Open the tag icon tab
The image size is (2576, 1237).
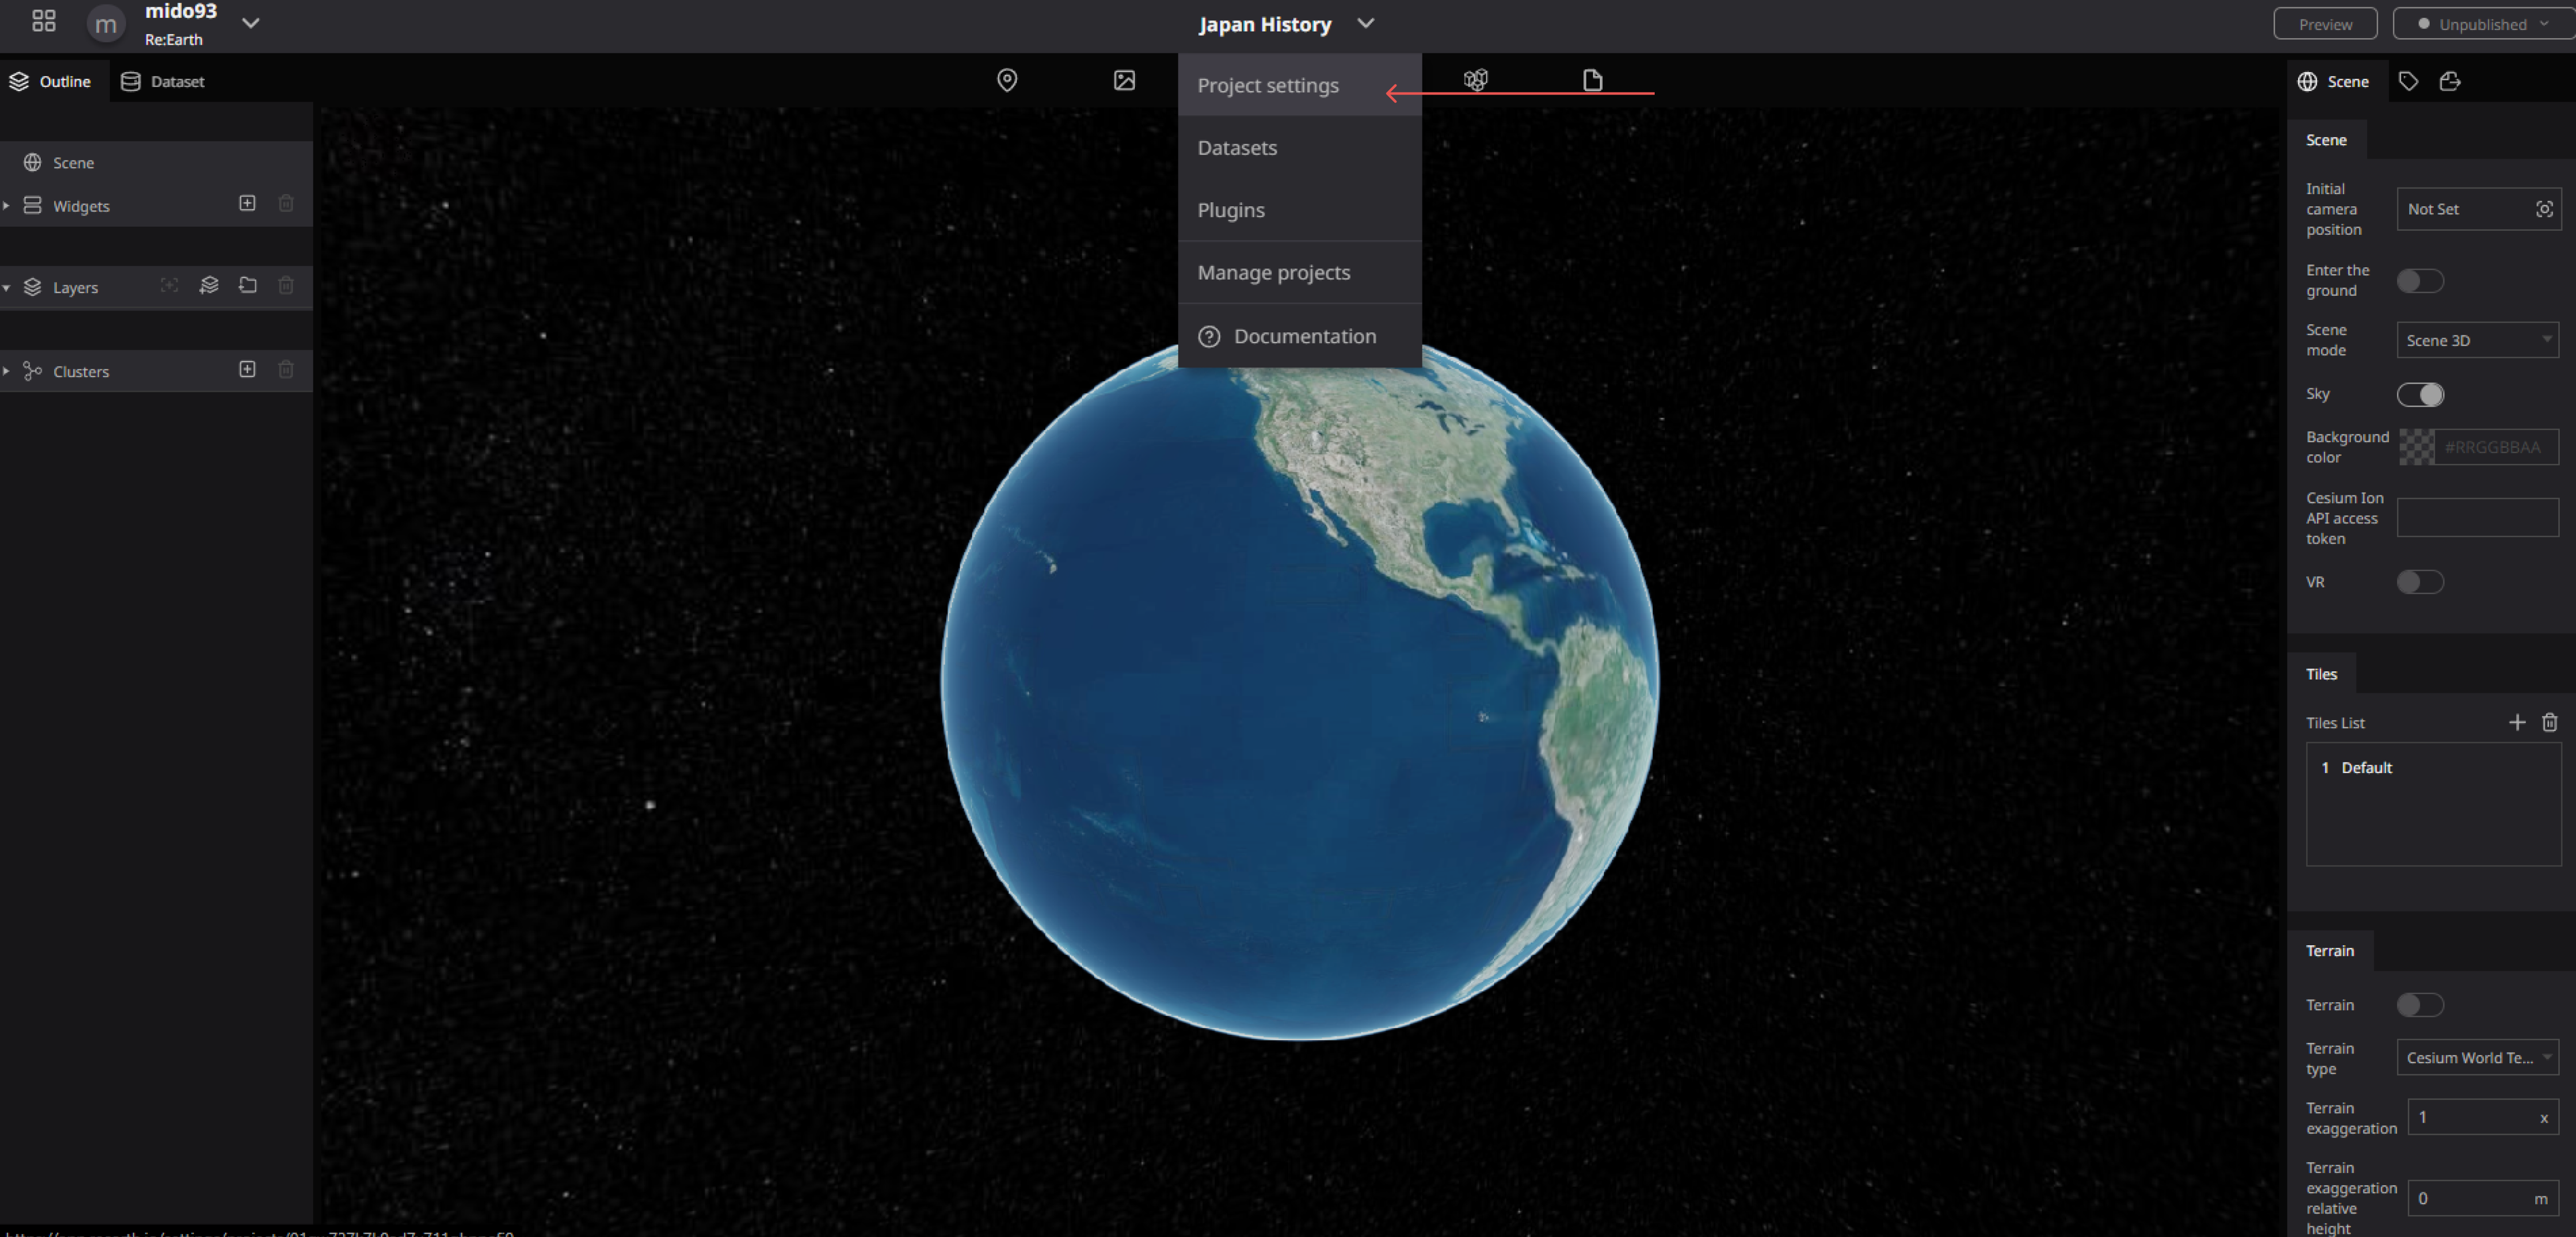[2408, 81]
